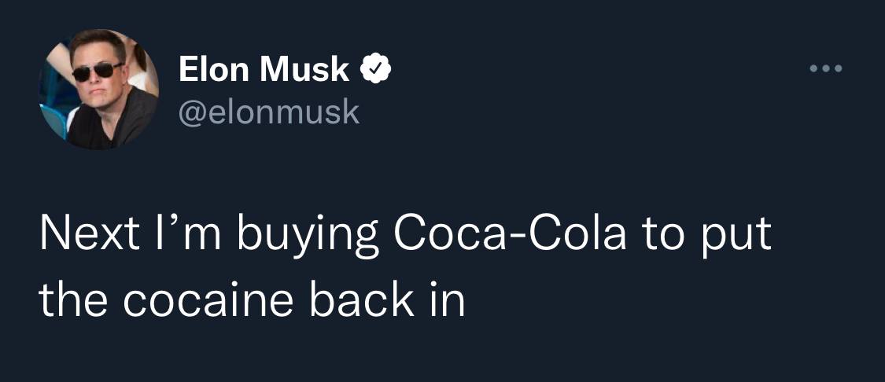Click the sunglasses in the profile photo

tap(97, 72)
